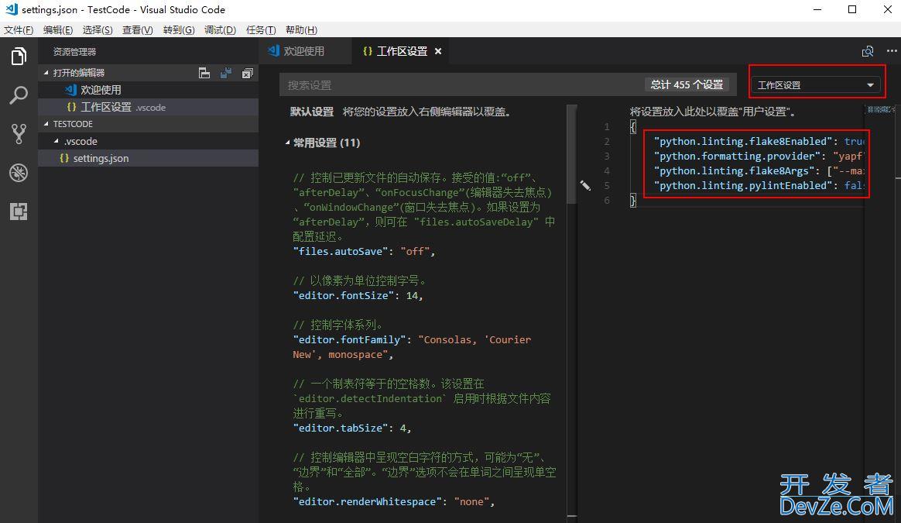Select settings.json in the file tree
This screenshot has width=901, height=523.
[x=149, y=158]
